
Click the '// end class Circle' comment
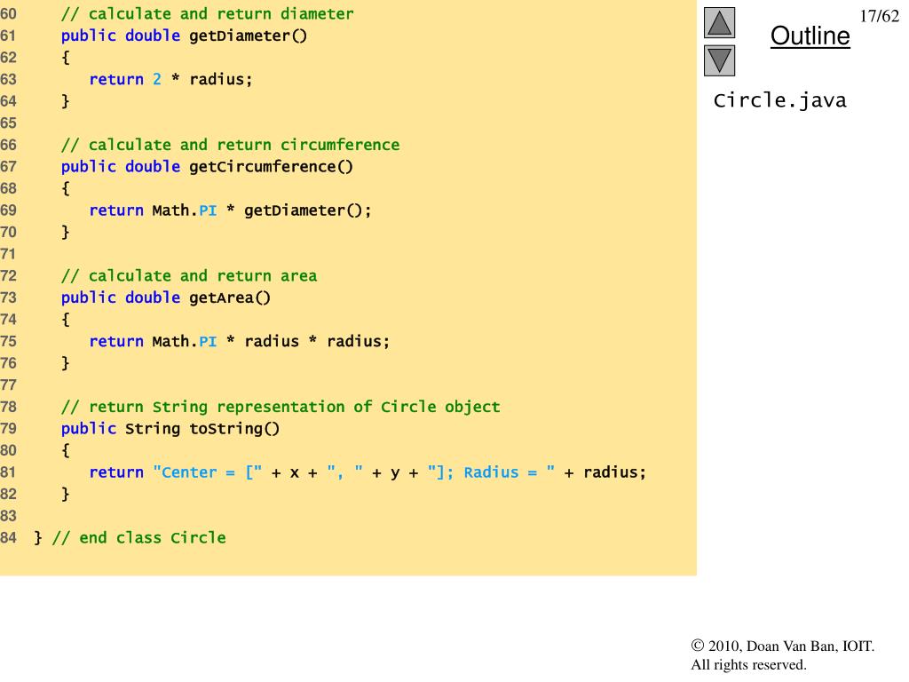139,538
